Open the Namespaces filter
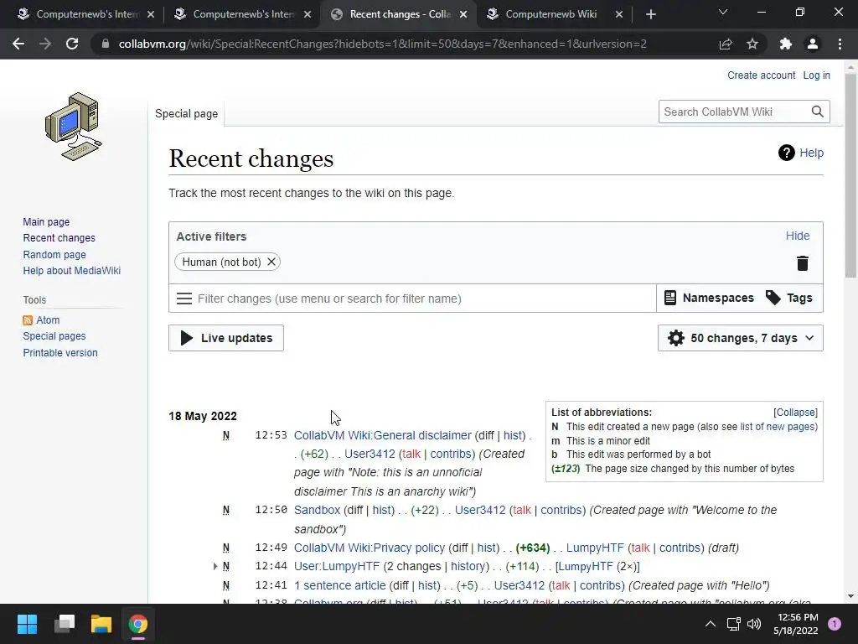 (709, 298)
